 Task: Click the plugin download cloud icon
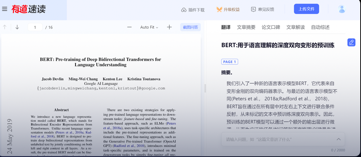point(184,10)
